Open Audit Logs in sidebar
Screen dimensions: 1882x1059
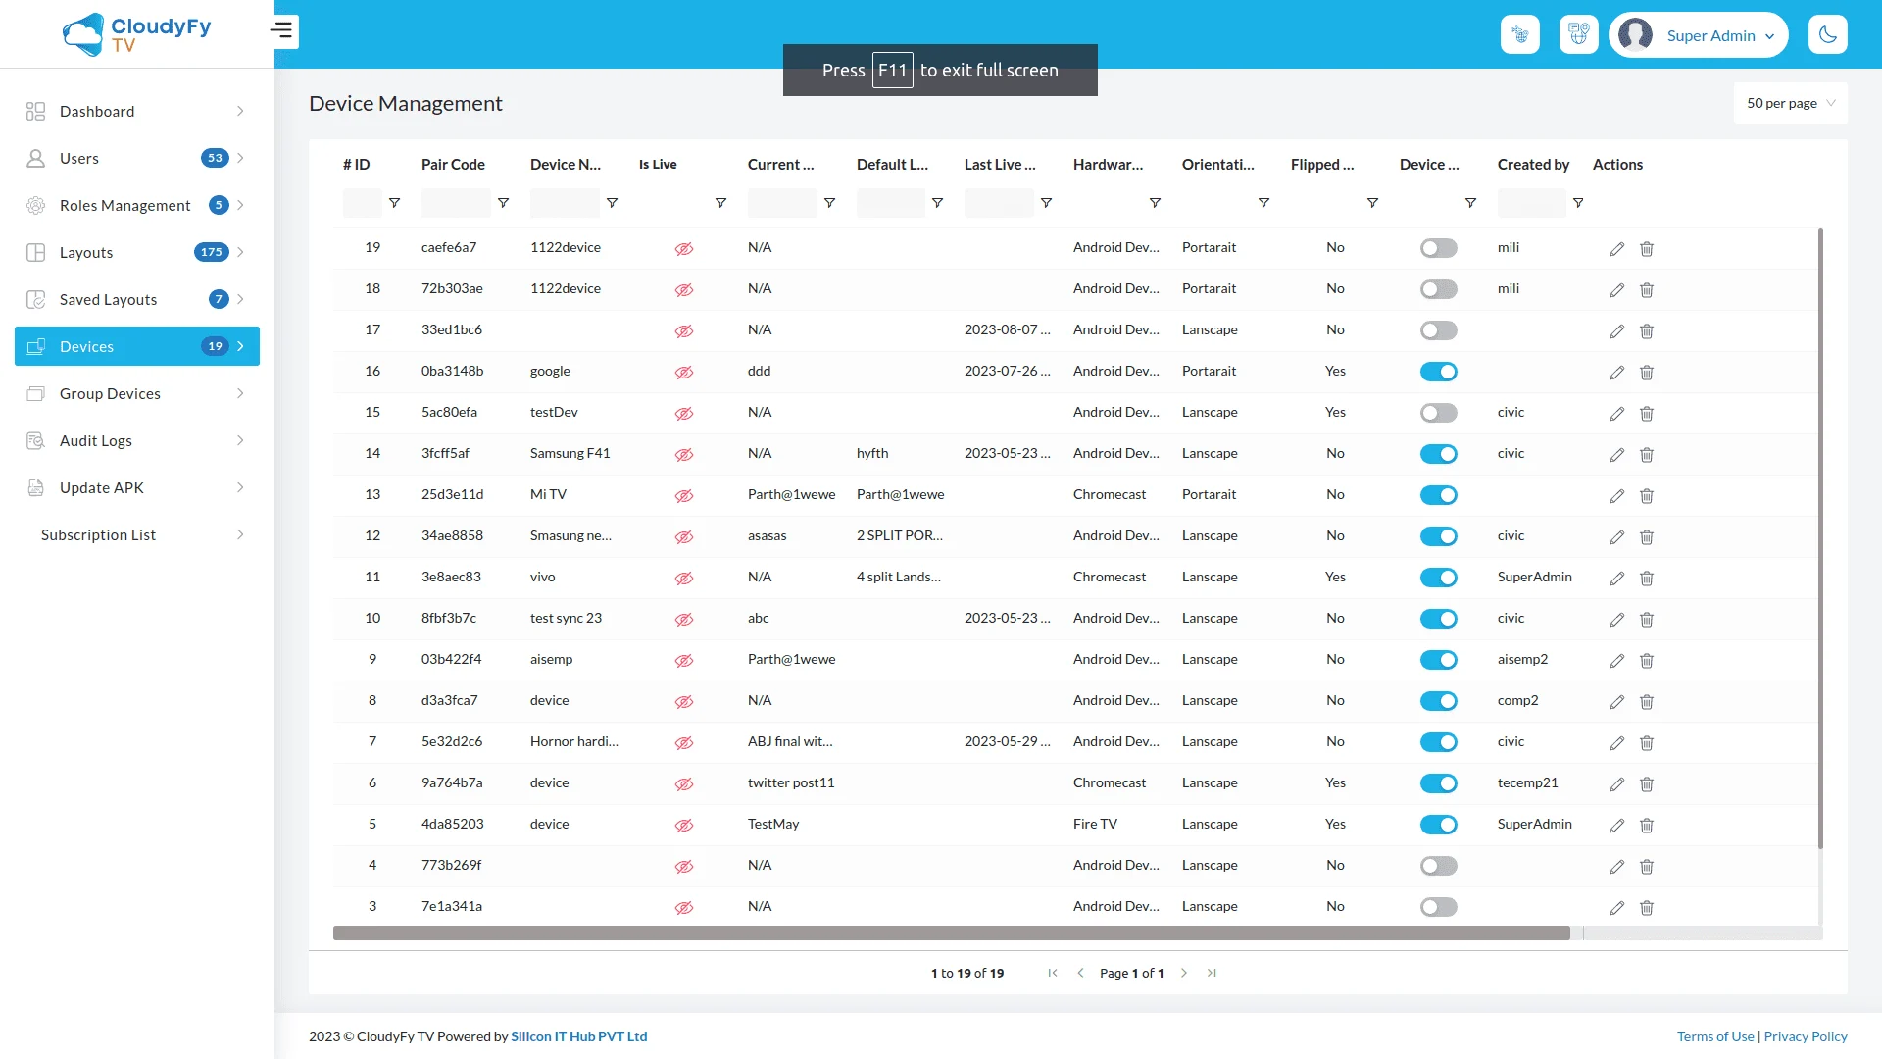coord(96,441)
